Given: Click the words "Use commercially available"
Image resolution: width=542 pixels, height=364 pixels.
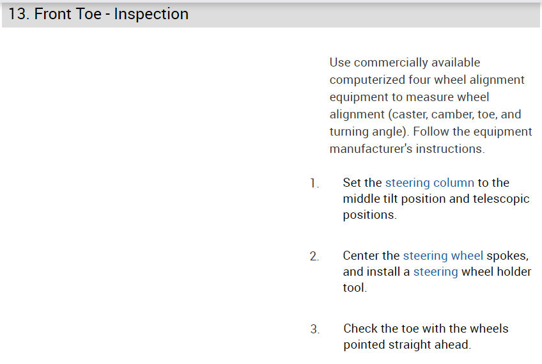Looking at the screenshot, I should 405,63.
